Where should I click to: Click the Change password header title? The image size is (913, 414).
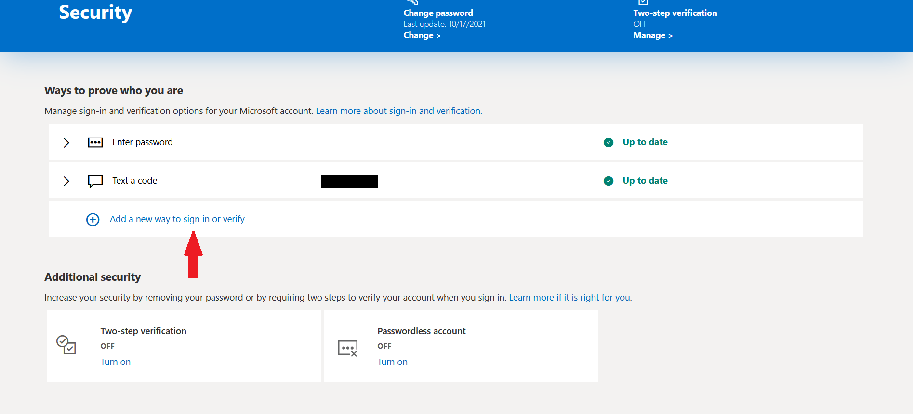pyautogui.click(x=438, y=13)
